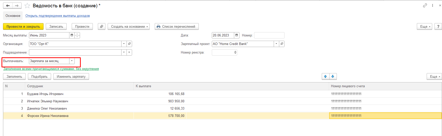
Task: Click the paperclip attachments icon
Action: coord(102,26)
